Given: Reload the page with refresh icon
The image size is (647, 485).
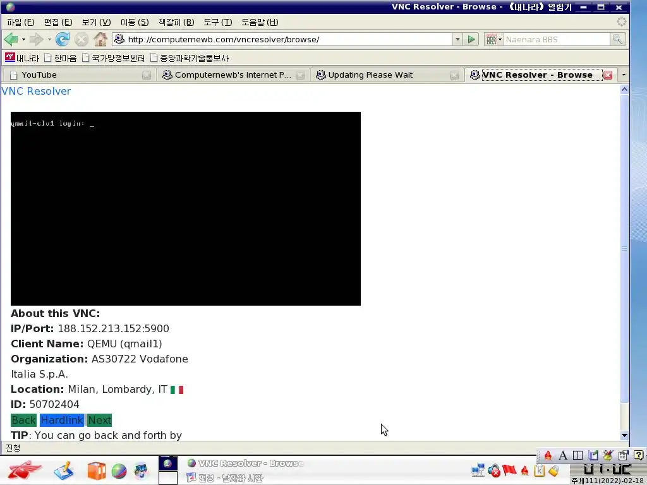Looking at the screenshot, I should tap(63, 40).
